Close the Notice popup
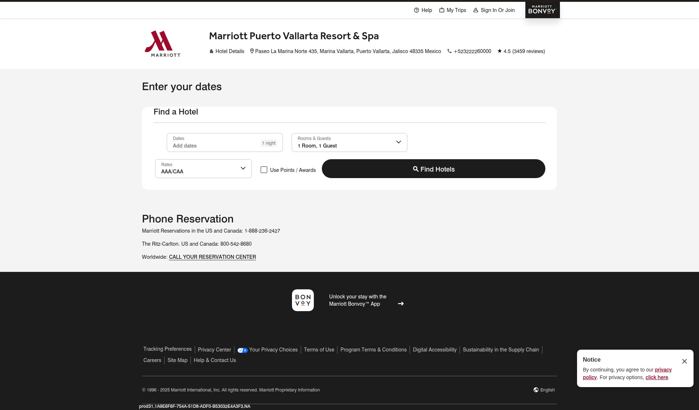Viewport: 699px width, 410px height. [684, 361]
